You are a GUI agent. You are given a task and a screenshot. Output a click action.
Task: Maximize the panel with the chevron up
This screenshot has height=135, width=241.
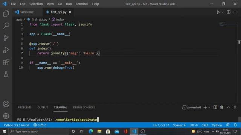point(229,108)
